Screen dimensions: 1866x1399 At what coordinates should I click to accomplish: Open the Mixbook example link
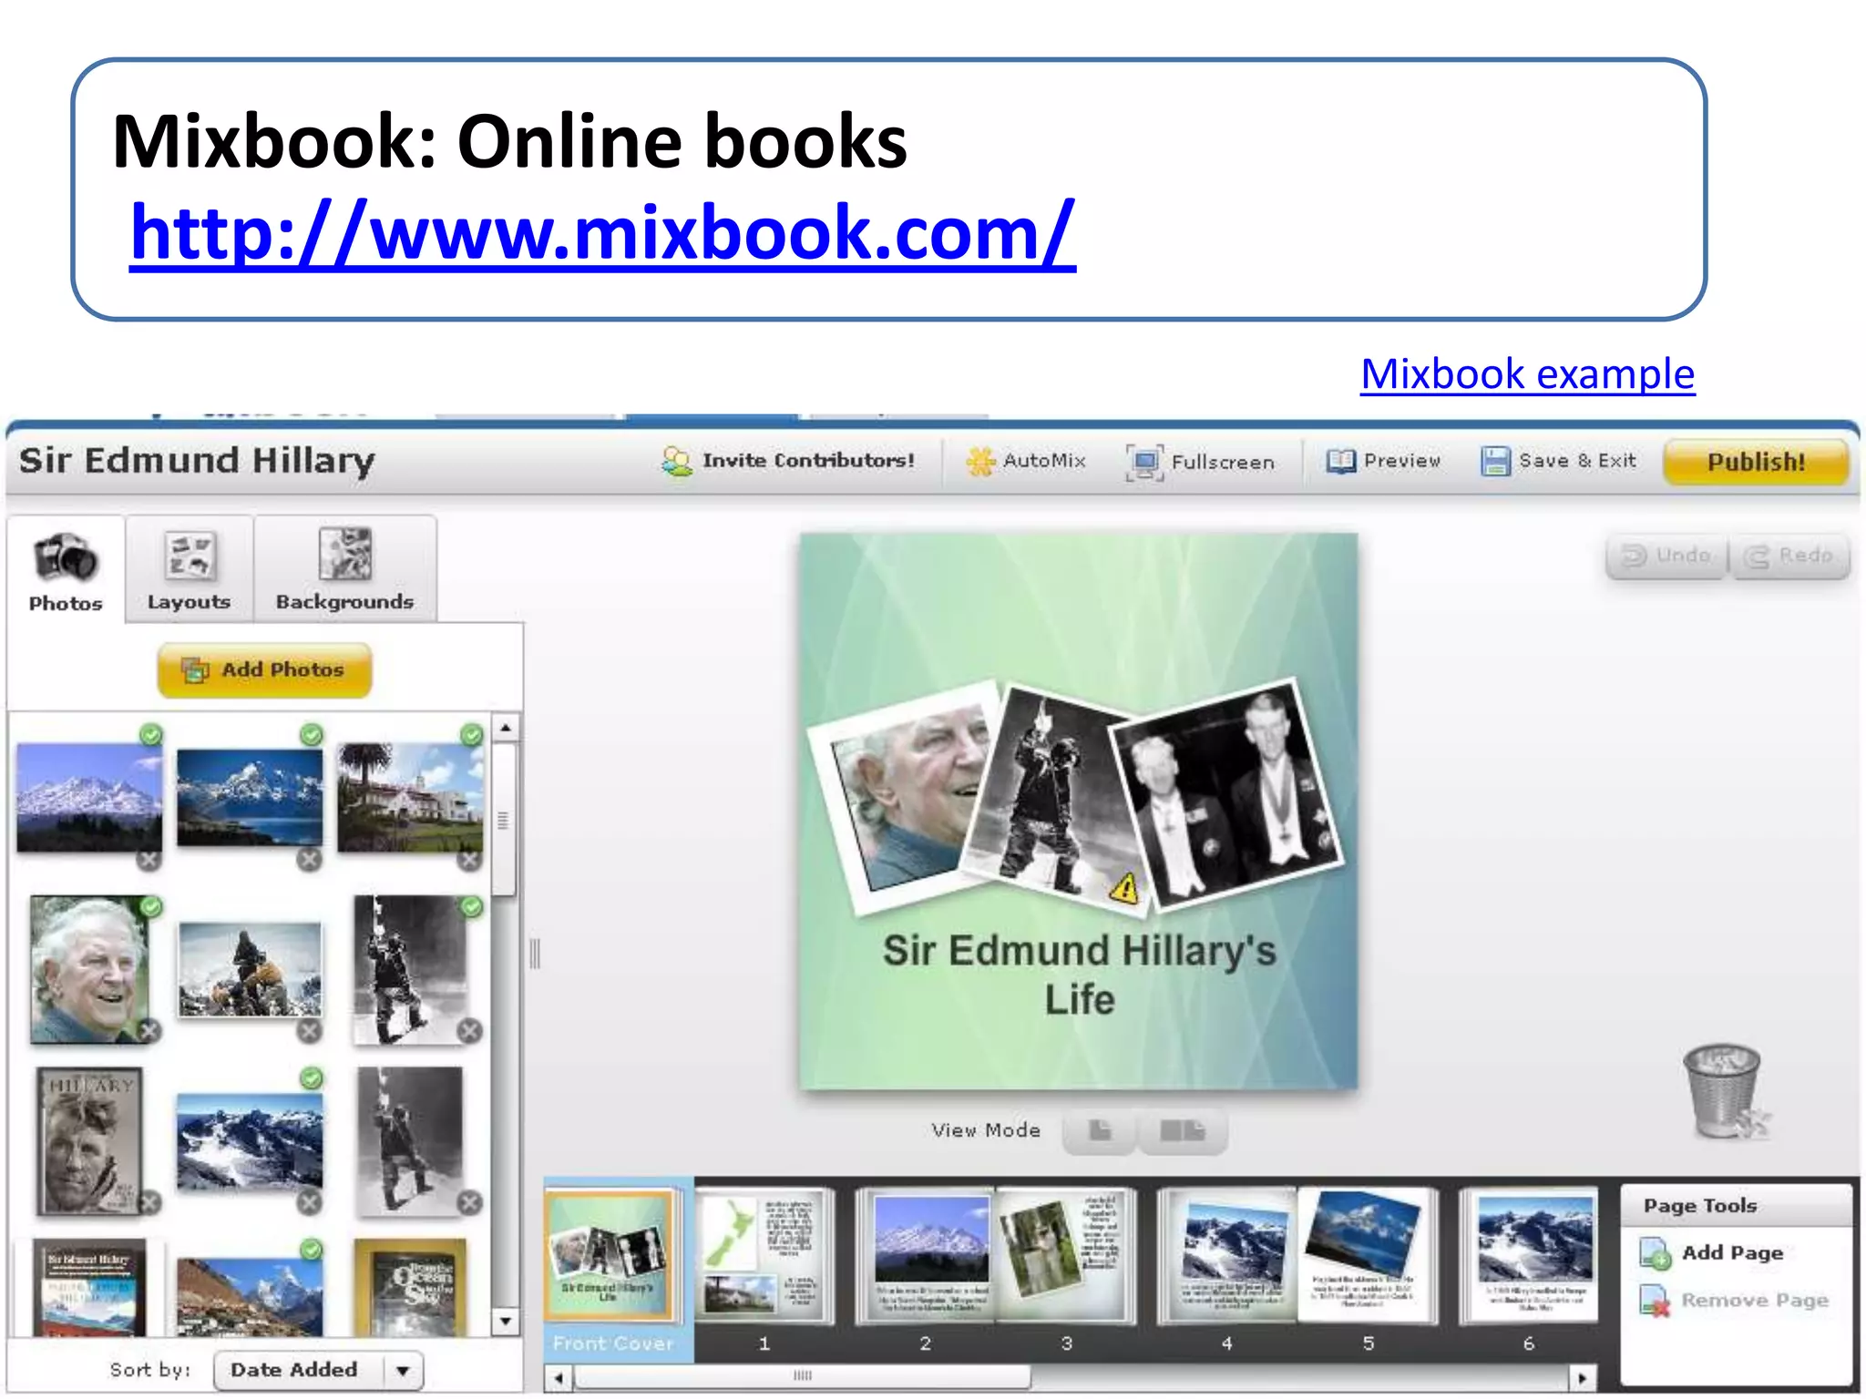[1527, 374]
